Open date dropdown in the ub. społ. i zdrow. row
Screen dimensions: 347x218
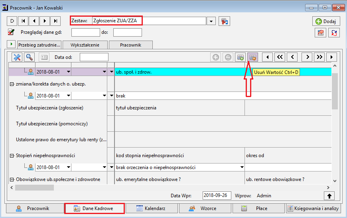[x=69, y=72]
